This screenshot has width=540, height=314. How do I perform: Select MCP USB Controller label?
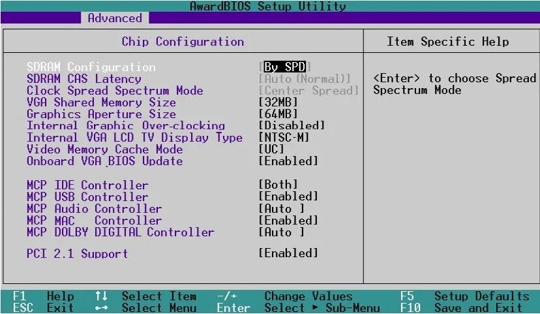[x=87, y=196]
